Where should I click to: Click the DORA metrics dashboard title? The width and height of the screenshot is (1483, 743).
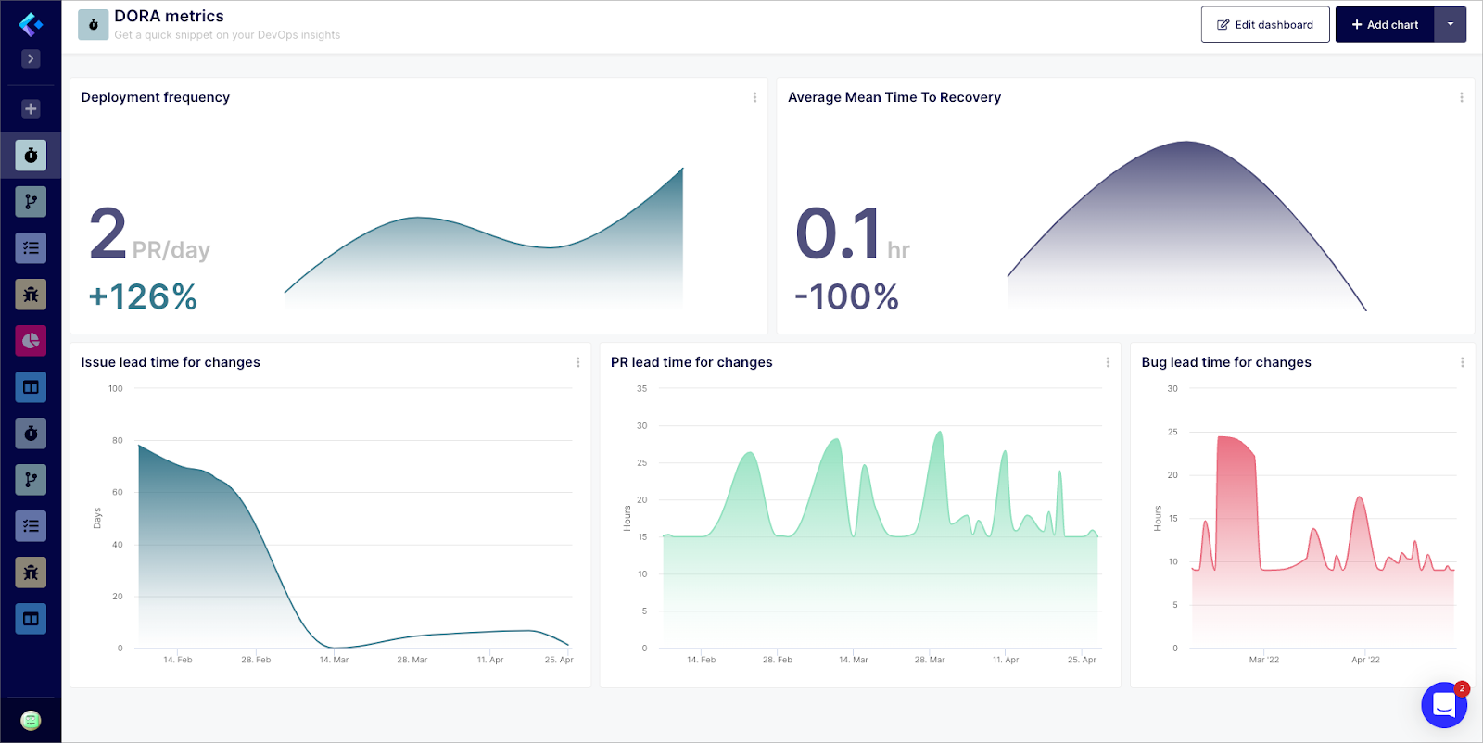169,16
